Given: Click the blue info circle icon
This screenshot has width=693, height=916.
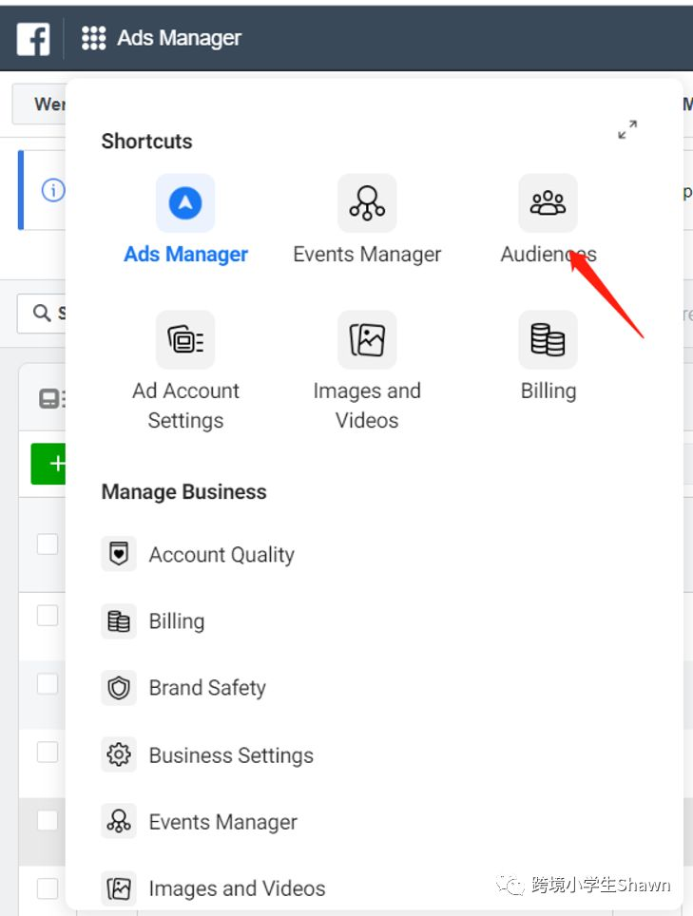Looking at the screenshot, I should coord(53,190).
